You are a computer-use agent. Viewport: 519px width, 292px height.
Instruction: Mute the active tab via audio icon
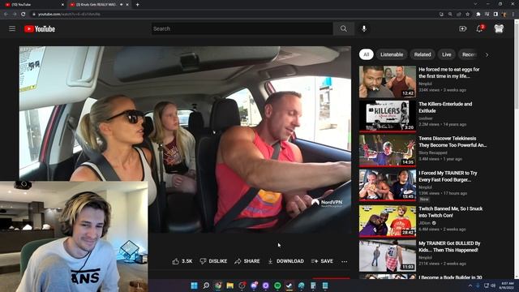[121, 5]
